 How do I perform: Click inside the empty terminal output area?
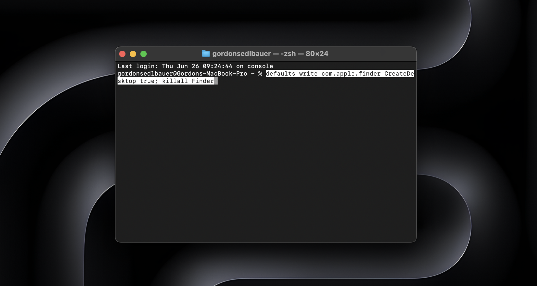pos(266,161)
